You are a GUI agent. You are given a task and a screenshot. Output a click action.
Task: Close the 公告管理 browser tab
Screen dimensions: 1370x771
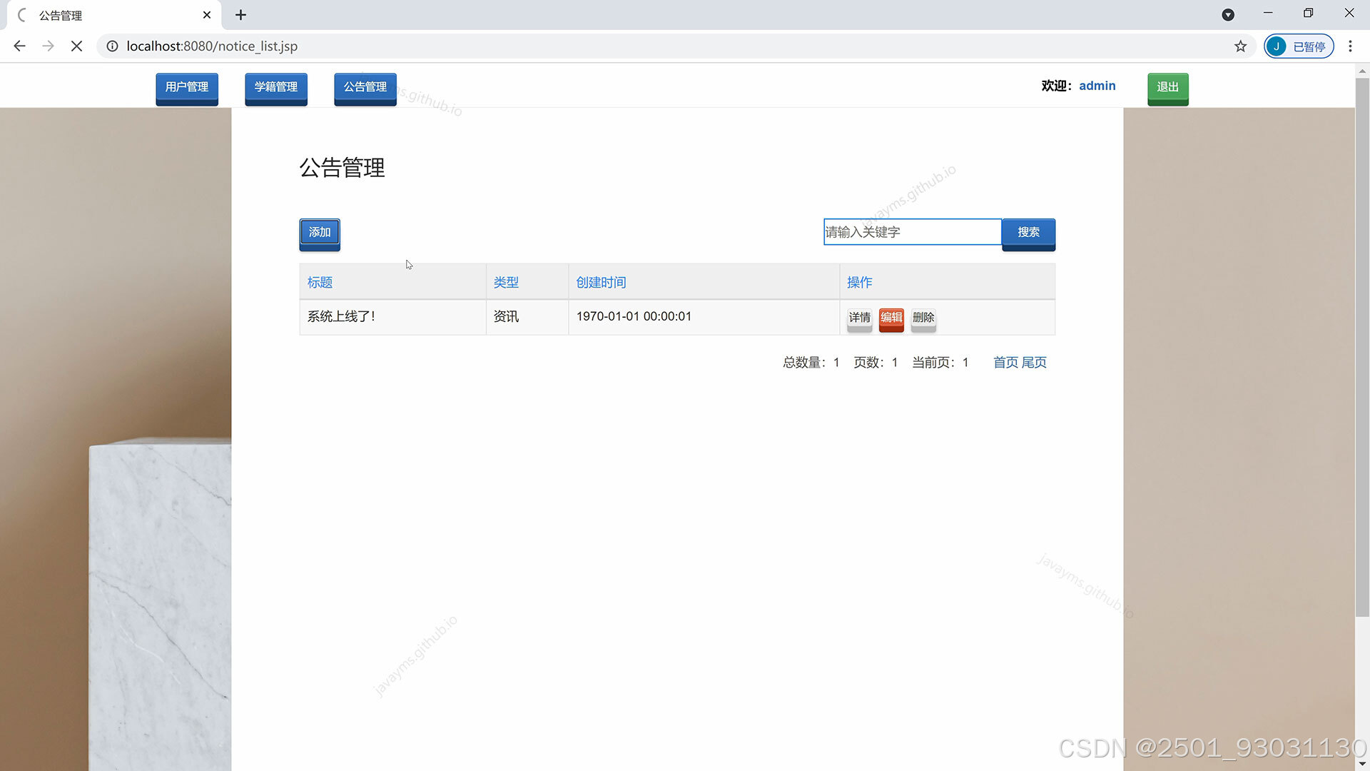click(x=207, y=15)
